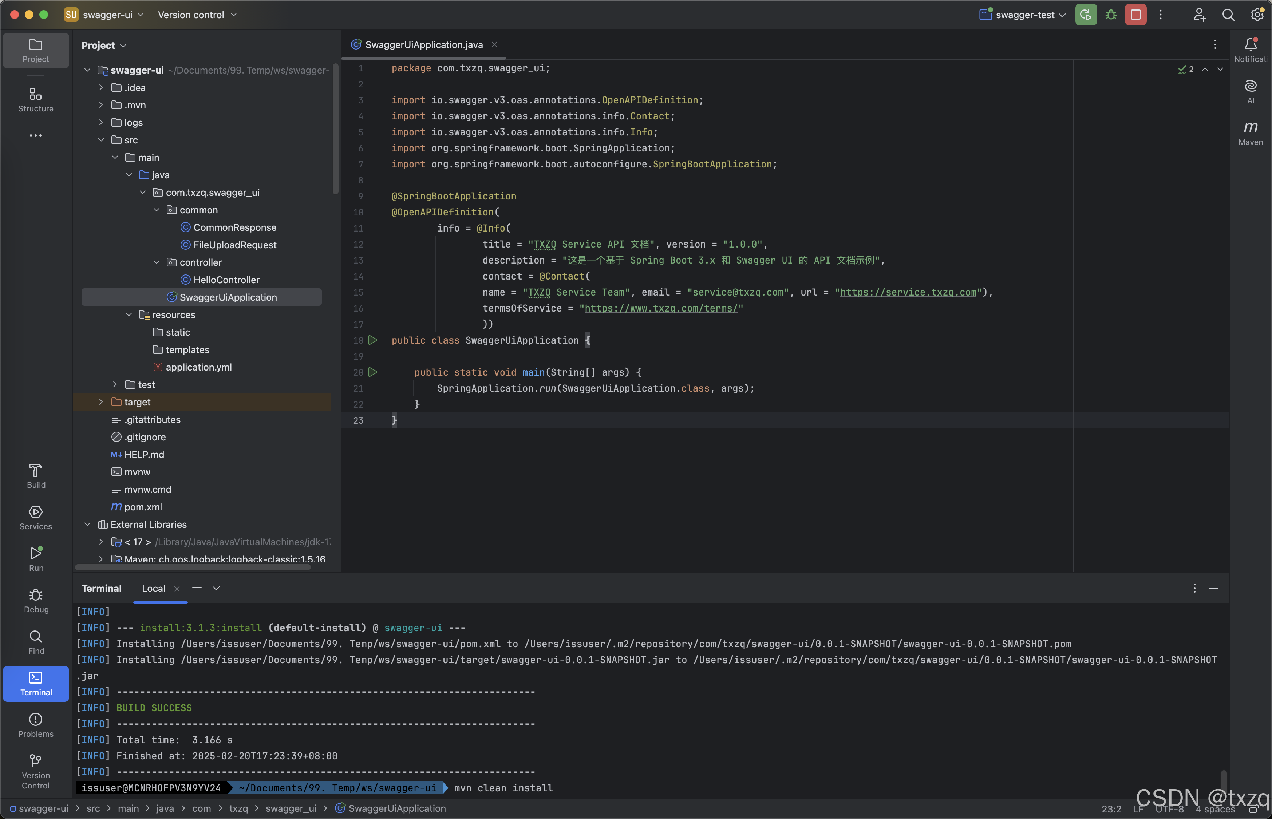Viewport: 1272px width, 819px height.
Task: Open the Services tool window
Action: 36,518
